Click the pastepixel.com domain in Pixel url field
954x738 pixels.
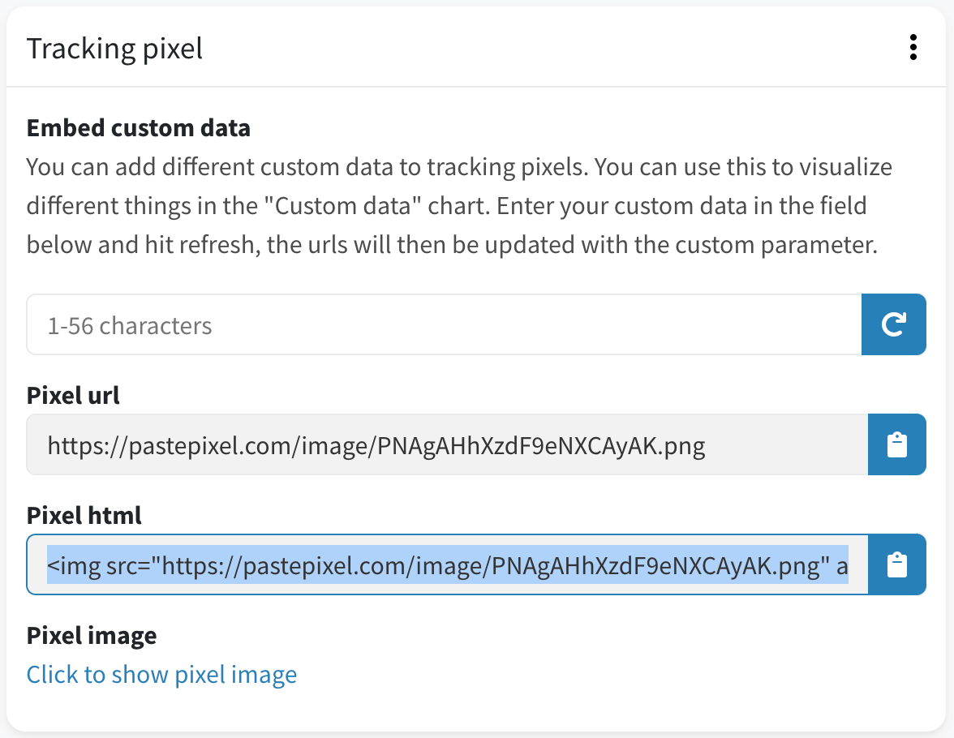pos(211,447)
